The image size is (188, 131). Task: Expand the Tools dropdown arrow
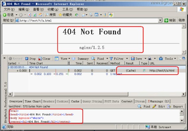click(175, 58)
